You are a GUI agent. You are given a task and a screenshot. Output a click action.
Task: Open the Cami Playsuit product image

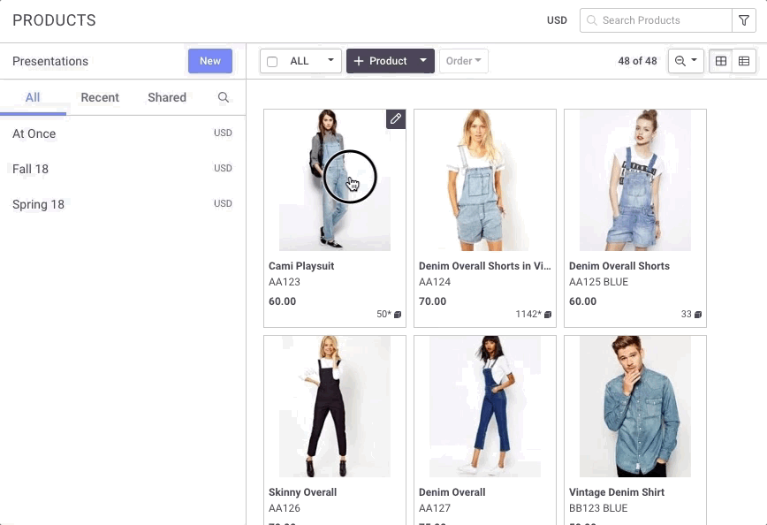(335, 180)
